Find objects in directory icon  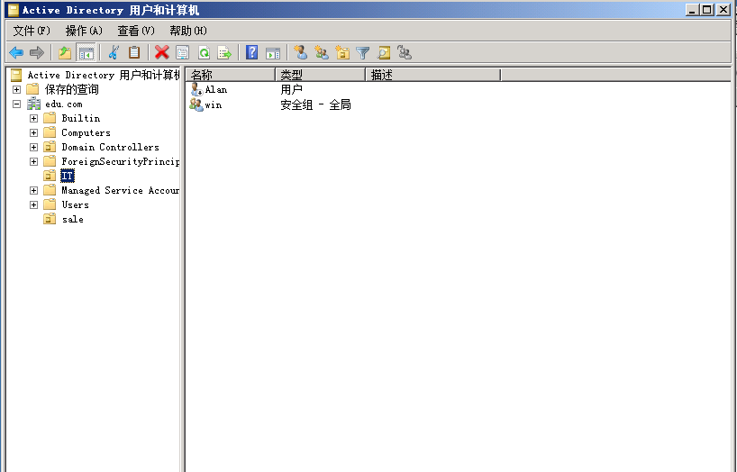(384, 52)
